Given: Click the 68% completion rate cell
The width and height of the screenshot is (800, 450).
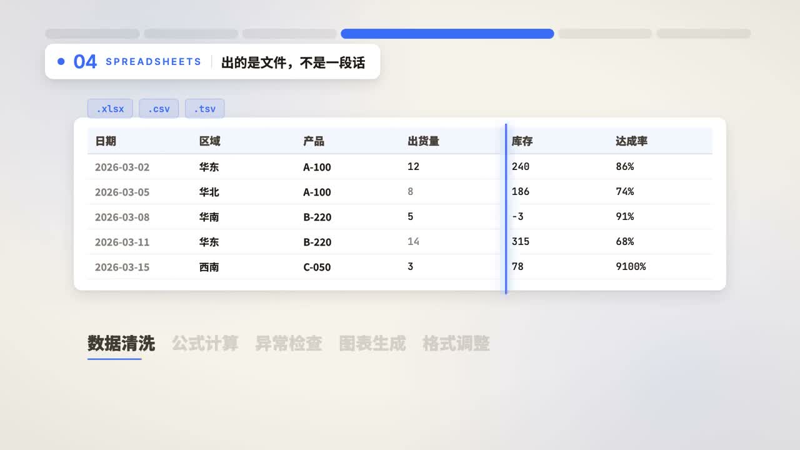Looking at the screenshot, I should coord(624,241).
